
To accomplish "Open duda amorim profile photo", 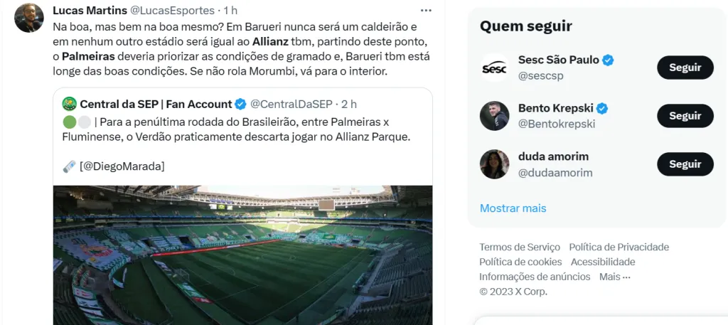I will point(494,164).
